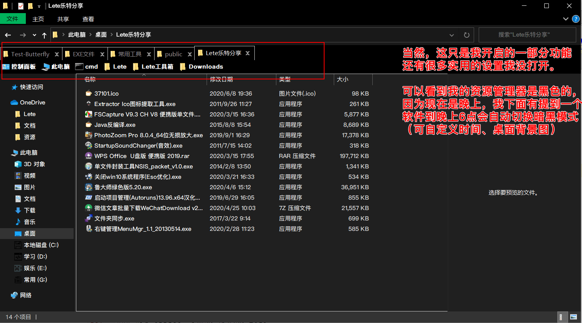Open the address bar history dropdown

click(452, 35)
